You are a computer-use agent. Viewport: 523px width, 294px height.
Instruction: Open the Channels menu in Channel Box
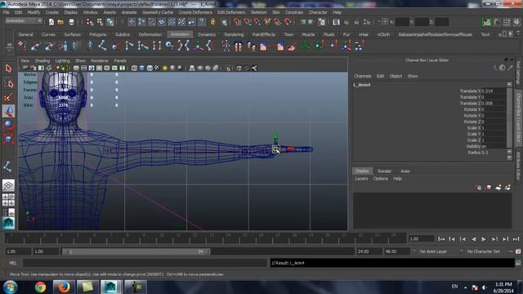[x=363, y=76]
